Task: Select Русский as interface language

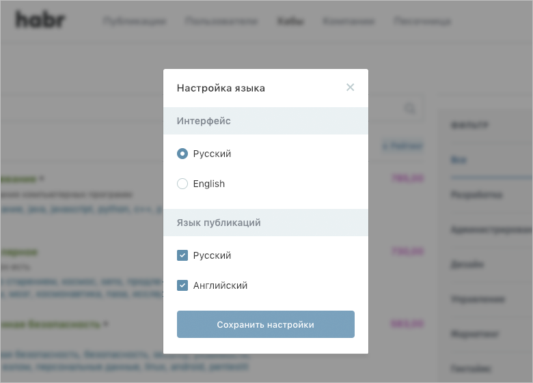Action: coord(182,154)
